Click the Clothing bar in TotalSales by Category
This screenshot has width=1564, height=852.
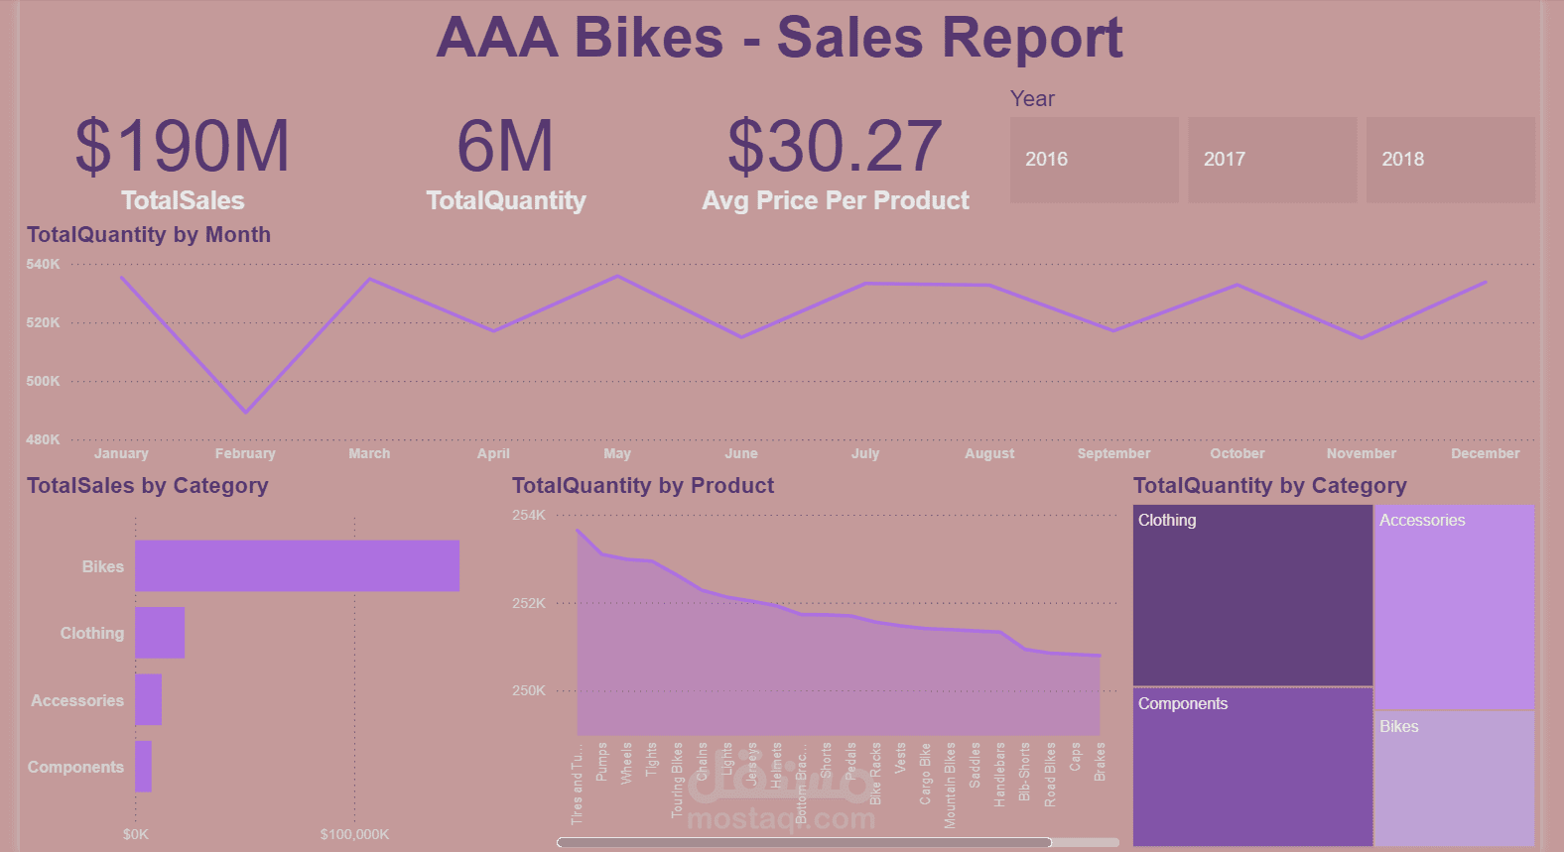tap(159, 632)
